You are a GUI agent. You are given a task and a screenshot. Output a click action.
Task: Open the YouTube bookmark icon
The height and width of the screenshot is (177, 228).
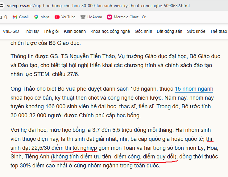click(57, 17)
